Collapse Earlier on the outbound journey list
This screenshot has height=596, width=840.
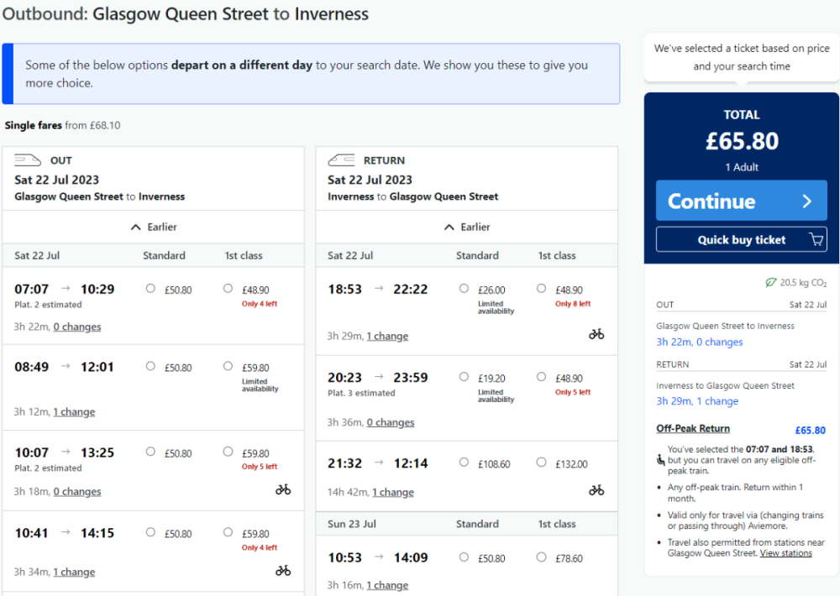click(x=154, y=226)
